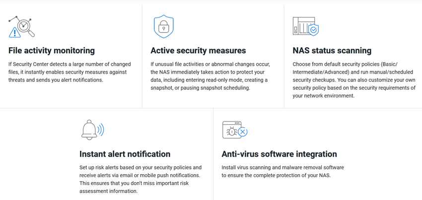Click the text about default security policies
This screenshot has height=200, width=422.
tap(354, 80)
